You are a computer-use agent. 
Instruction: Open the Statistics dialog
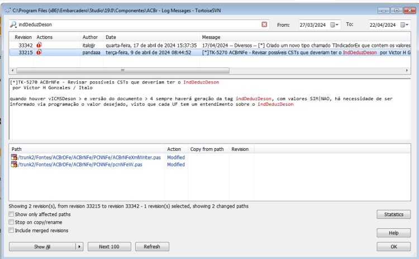click(394, 214)
